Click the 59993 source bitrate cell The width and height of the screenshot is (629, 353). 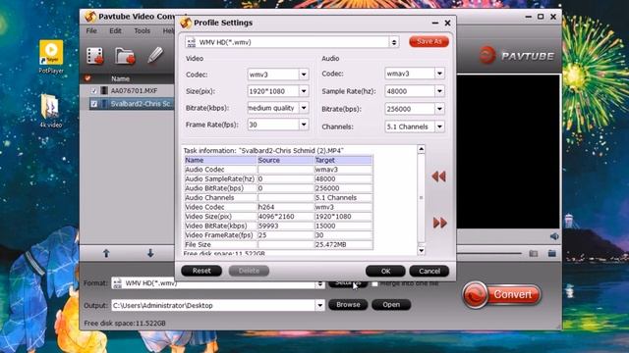click(x=285, y=226)
